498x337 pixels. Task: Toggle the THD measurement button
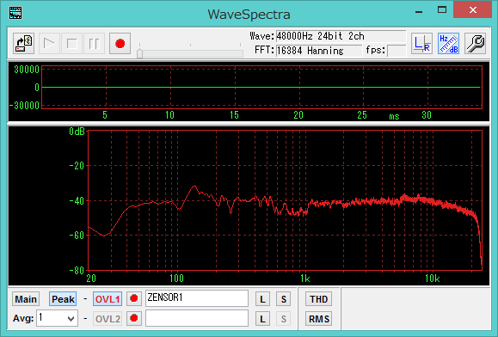coord(318,299)
